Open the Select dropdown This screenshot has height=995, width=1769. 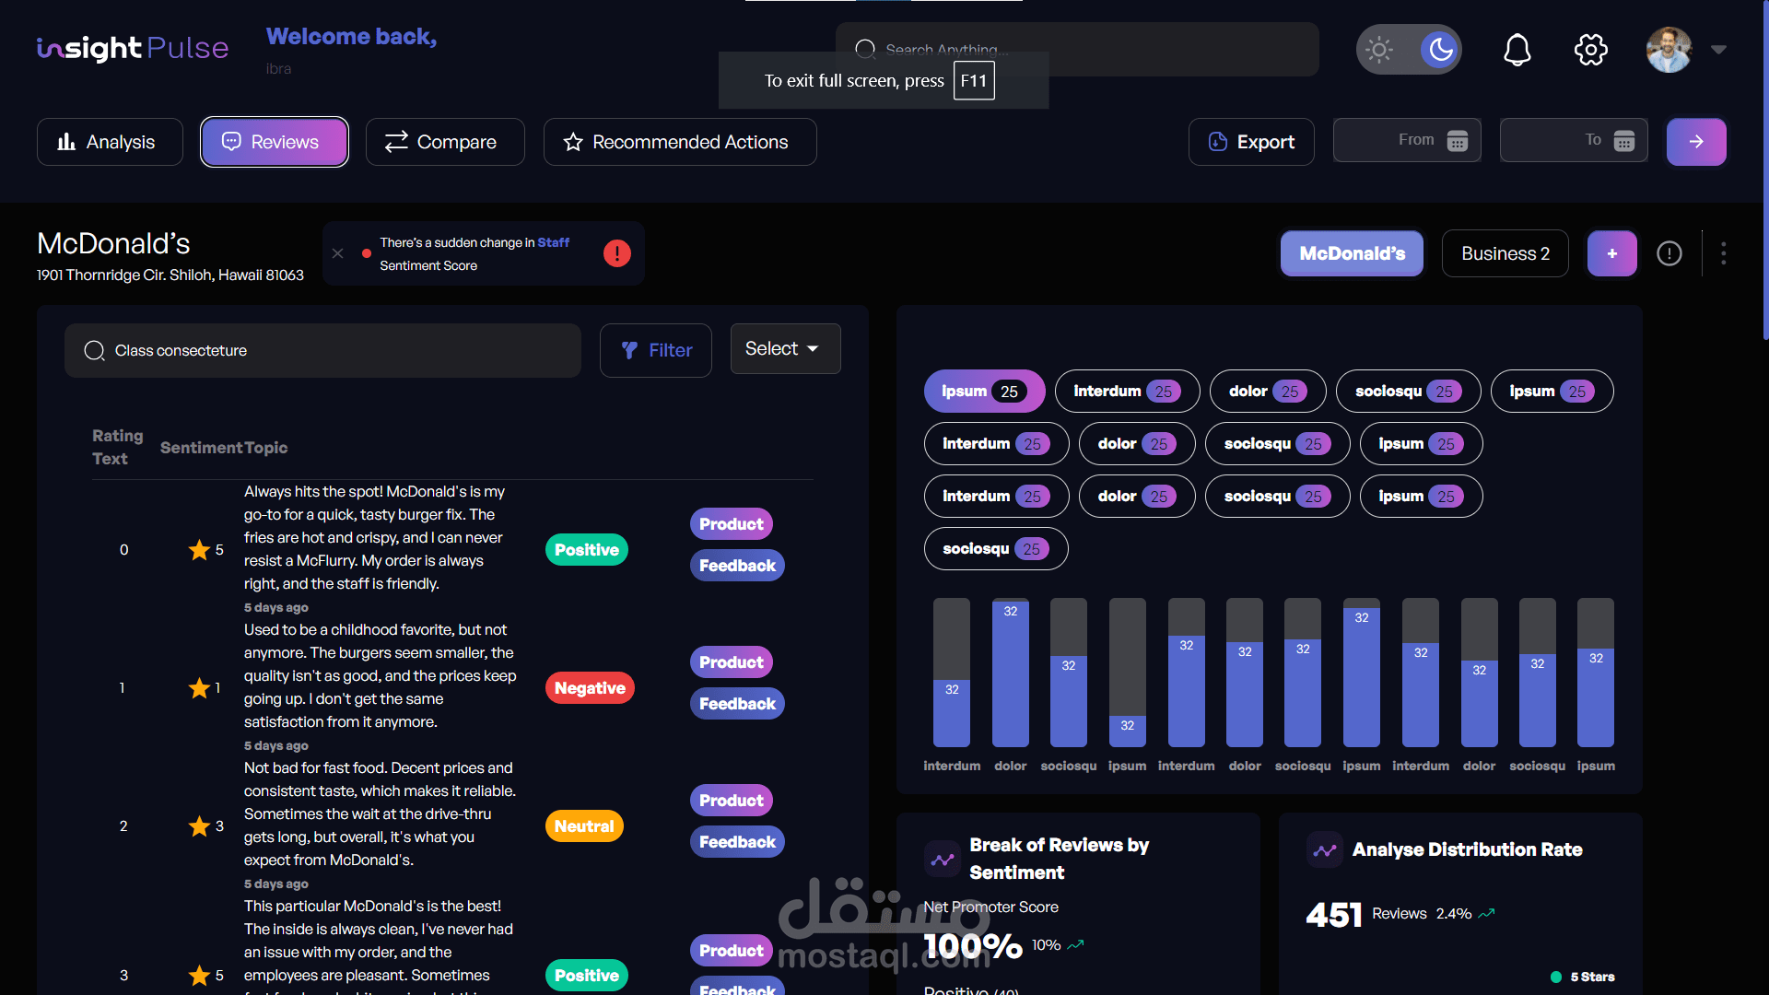click(785, 348)
